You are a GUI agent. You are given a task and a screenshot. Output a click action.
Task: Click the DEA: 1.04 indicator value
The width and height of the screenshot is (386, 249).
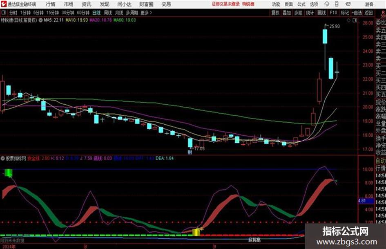point(165,158)
